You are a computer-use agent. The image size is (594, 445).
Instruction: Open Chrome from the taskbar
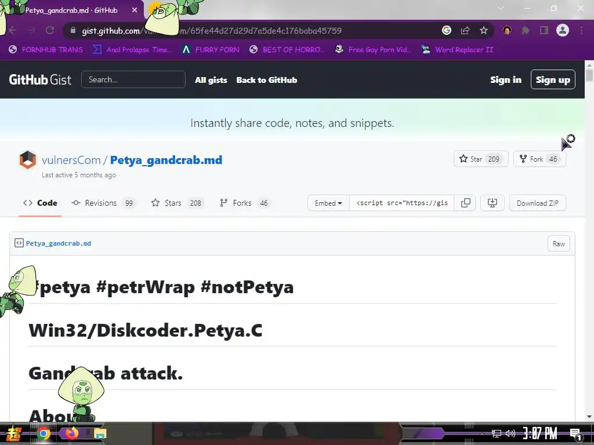click(x=43, y=433)
